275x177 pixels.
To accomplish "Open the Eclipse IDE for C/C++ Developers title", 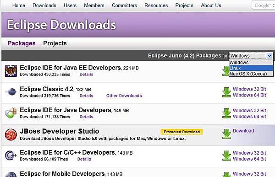I will pos(67,152).
